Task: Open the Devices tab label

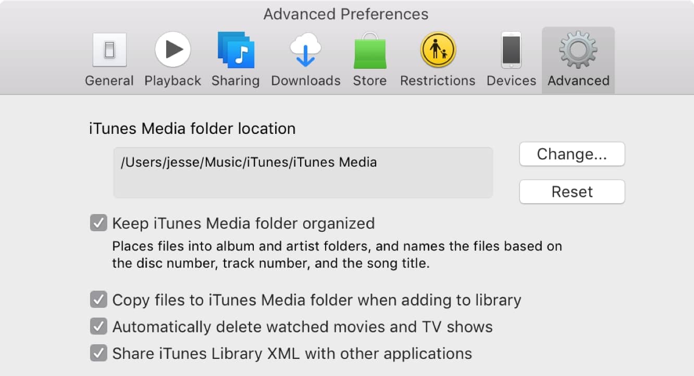Action: [511, 81]
